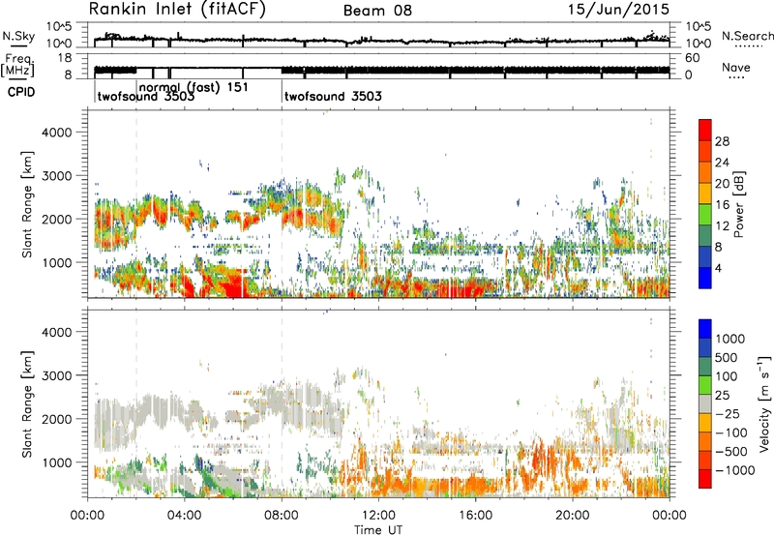Viewport: 774px width, 536px height.
Task: Click the 'N.Search' legend label
Action: [x=747, y=36]
